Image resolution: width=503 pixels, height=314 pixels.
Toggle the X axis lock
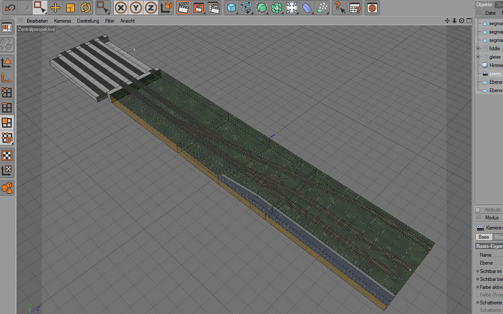[121, 8]
